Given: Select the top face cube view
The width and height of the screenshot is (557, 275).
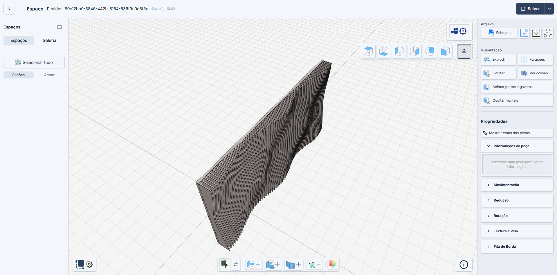Looking at the screenshot, I should (x=368, y=51).
